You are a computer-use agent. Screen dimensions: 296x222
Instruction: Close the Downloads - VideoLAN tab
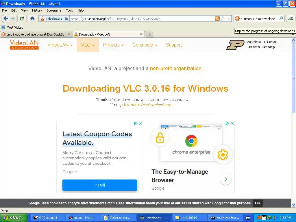(x=141, y=34)
